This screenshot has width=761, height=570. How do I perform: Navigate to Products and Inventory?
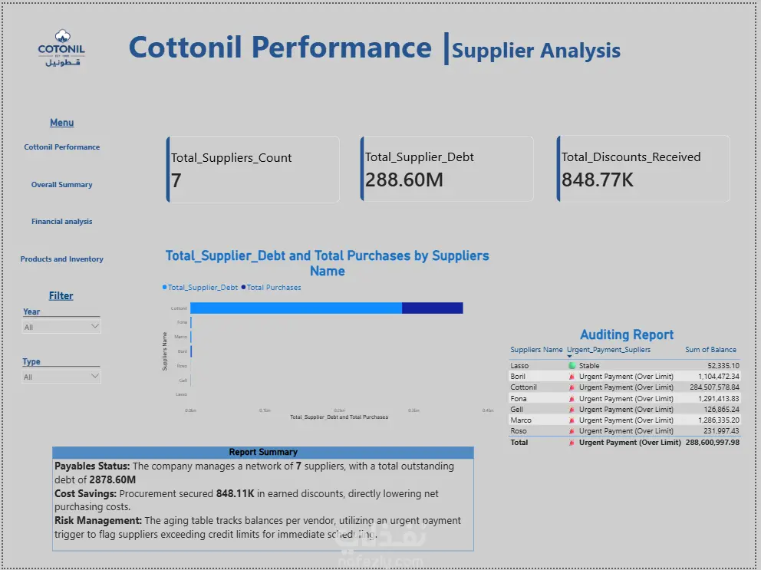[61, 259]
